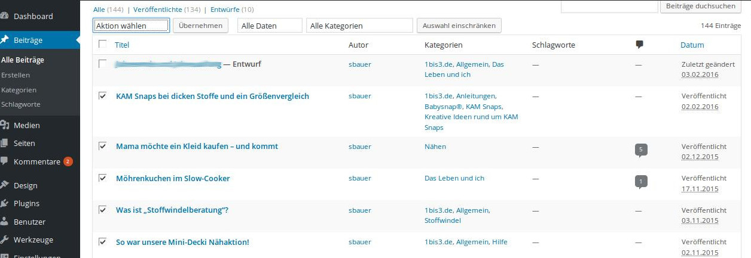
Task: Toggle the select-all checkbox in table header
Action: point(103,44)
